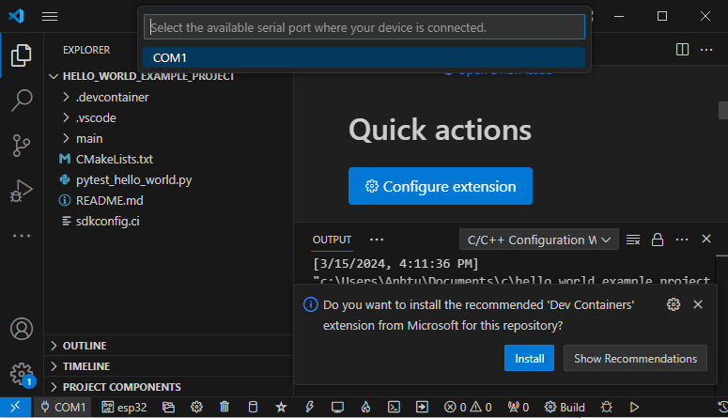Click the serial port search input field
728x418 pixels.
364,27
